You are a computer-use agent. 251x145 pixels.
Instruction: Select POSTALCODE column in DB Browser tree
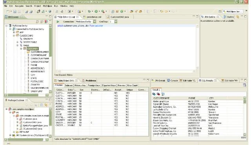pyautogui.click(x=37, y=81)
